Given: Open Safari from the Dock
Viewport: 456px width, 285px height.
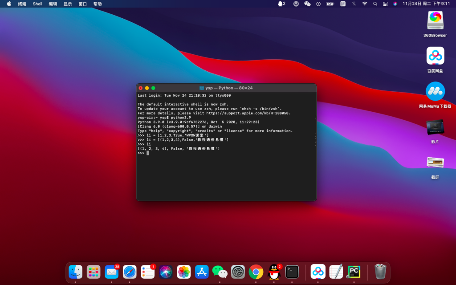Looking at the screenshot, I should click(x=130, y=272).
